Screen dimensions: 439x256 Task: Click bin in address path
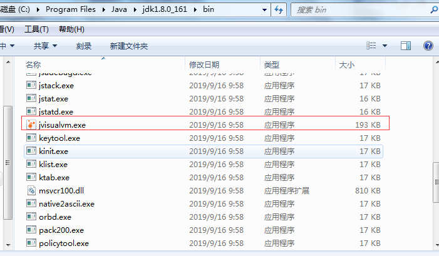(x=209, y=9)
